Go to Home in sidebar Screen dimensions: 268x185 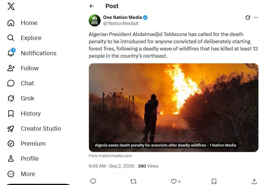(x=22, y=23)
